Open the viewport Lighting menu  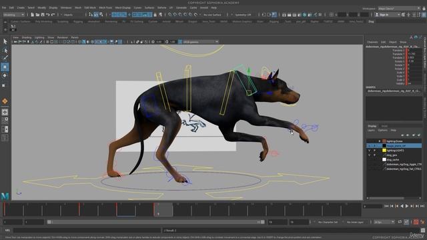pyautogui.click(x=39, y=37)
